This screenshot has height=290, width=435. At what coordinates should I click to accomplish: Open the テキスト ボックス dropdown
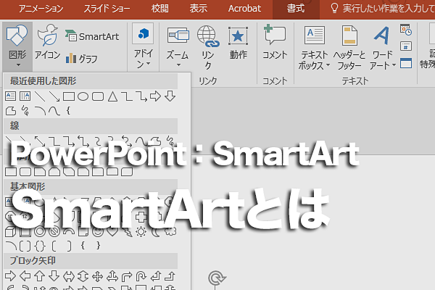[x=314, y=48]
